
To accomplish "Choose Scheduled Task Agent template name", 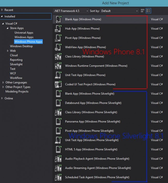I will (x=97, y=177).
